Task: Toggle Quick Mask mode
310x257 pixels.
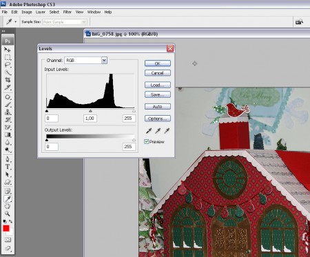Action: click(8, 240)
